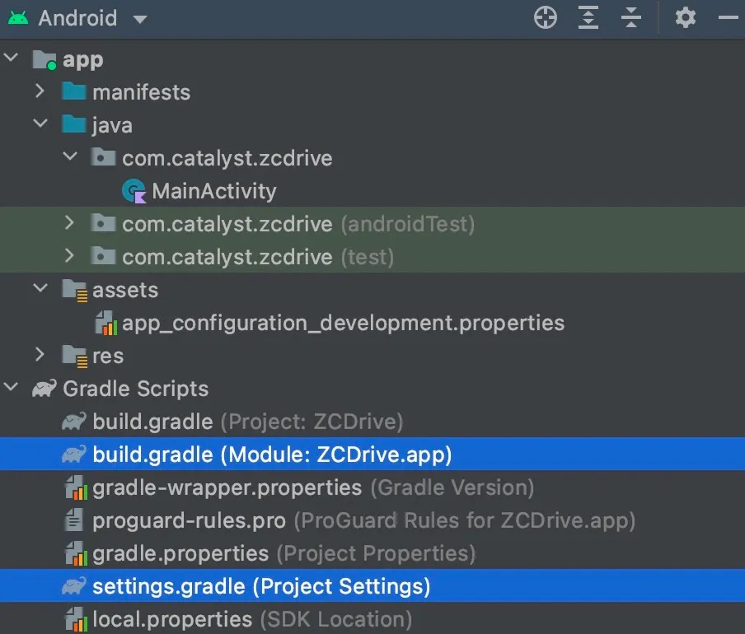Click the Collapse All toolbar icon

[x=630, y=18]
